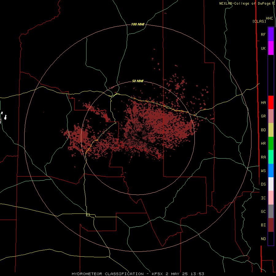The width and height of the screenshot is (276, 276).
Task: Click the BD legend label
Action: 263,130
